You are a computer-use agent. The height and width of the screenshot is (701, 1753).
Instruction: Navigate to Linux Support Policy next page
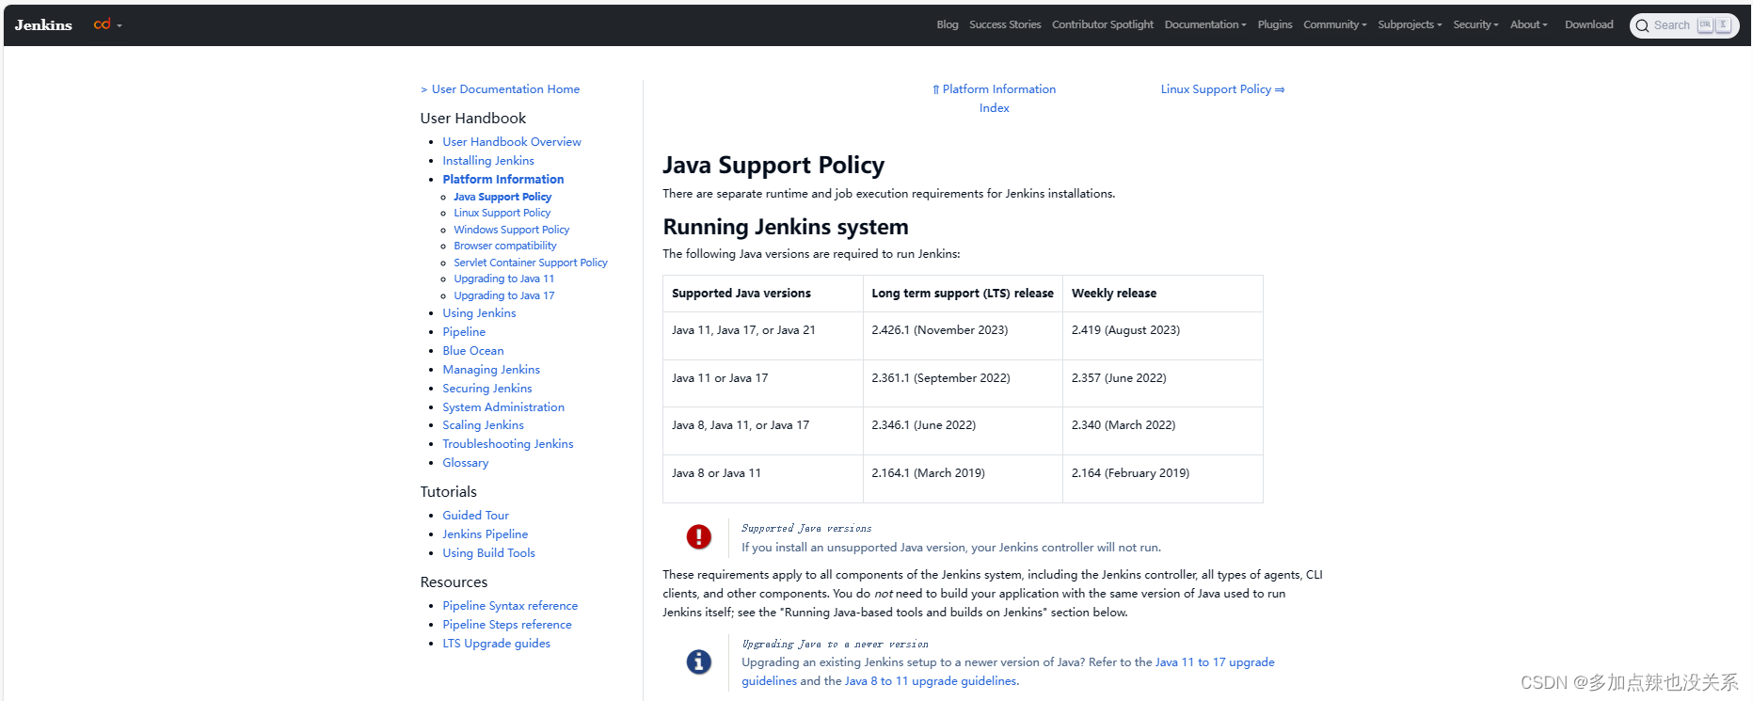(x=1222, y=89)
